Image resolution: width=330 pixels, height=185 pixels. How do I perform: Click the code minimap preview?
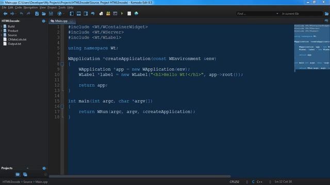[x=312, y=48]
